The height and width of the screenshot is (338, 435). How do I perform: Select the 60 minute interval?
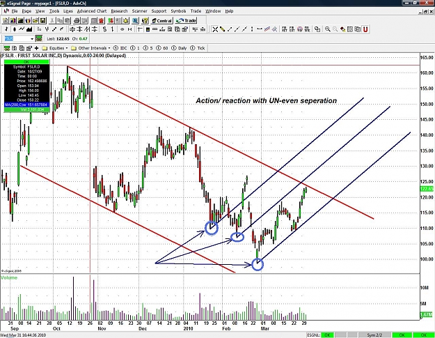coord(162,48)
